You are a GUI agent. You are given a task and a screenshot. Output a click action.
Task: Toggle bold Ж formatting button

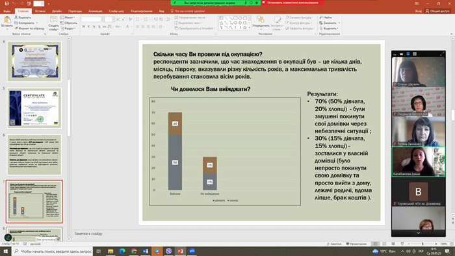tap(84, 27)
